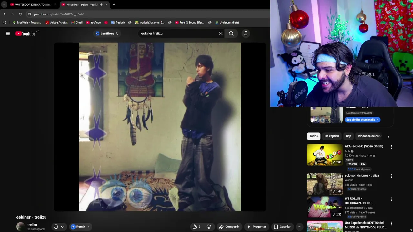Image resolution: width=413 pixels, height=232 pixels.
Task: Open the UnderLess (Beta) bookmark
Action: point(227,23)
